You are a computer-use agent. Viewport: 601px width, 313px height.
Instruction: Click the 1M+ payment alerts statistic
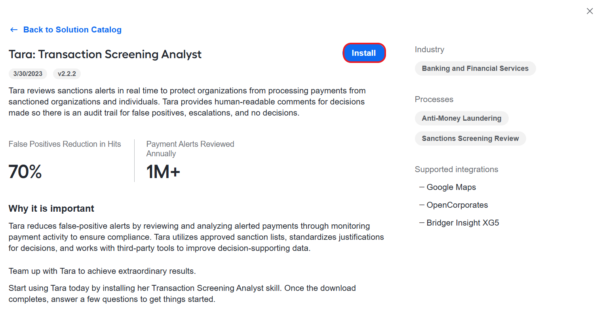click(163, 172)
